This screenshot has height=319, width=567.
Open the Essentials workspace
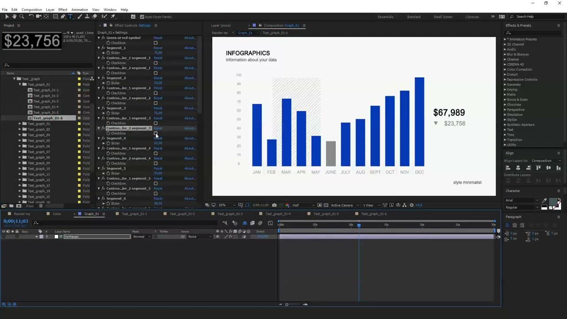(385, 17)
